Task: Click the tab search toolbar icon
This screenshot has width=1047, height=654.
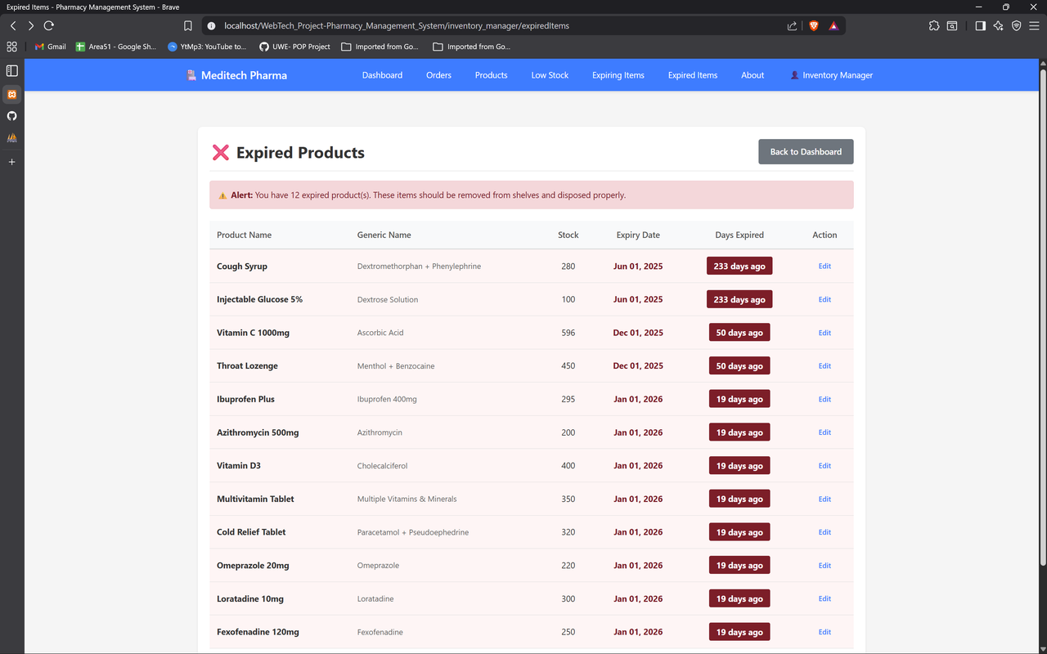Action: (x=952, y=25)
